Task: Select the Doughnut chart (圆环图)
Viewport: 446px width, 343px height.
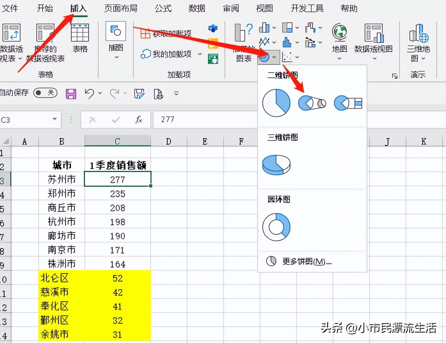Action: (276, 227)
